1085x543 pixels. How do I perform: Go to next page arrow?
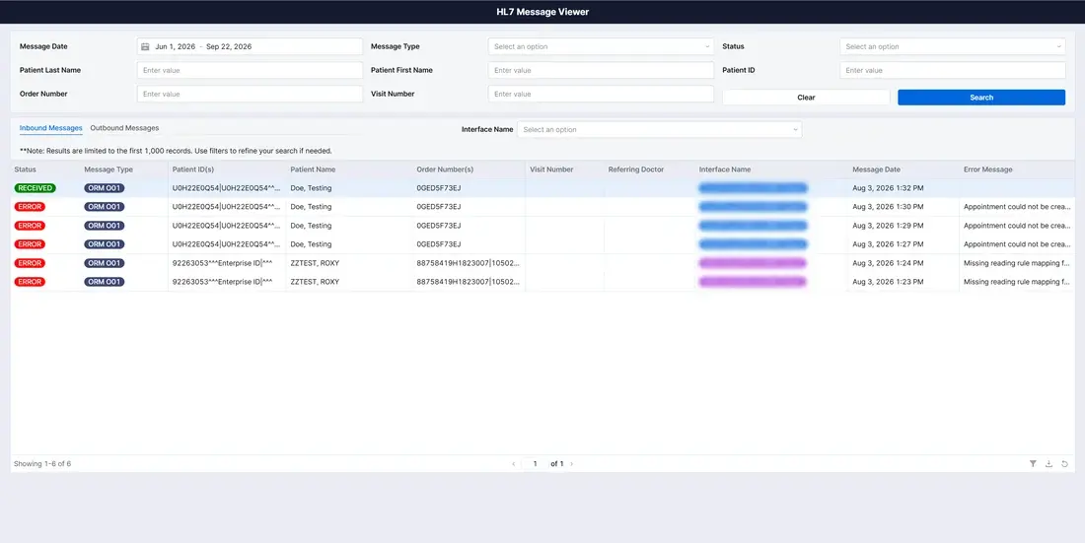coord(571,463)
